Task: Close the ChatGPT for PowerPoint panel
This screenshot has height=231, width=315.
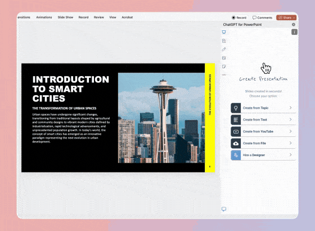Action: (x=294, y=25)
